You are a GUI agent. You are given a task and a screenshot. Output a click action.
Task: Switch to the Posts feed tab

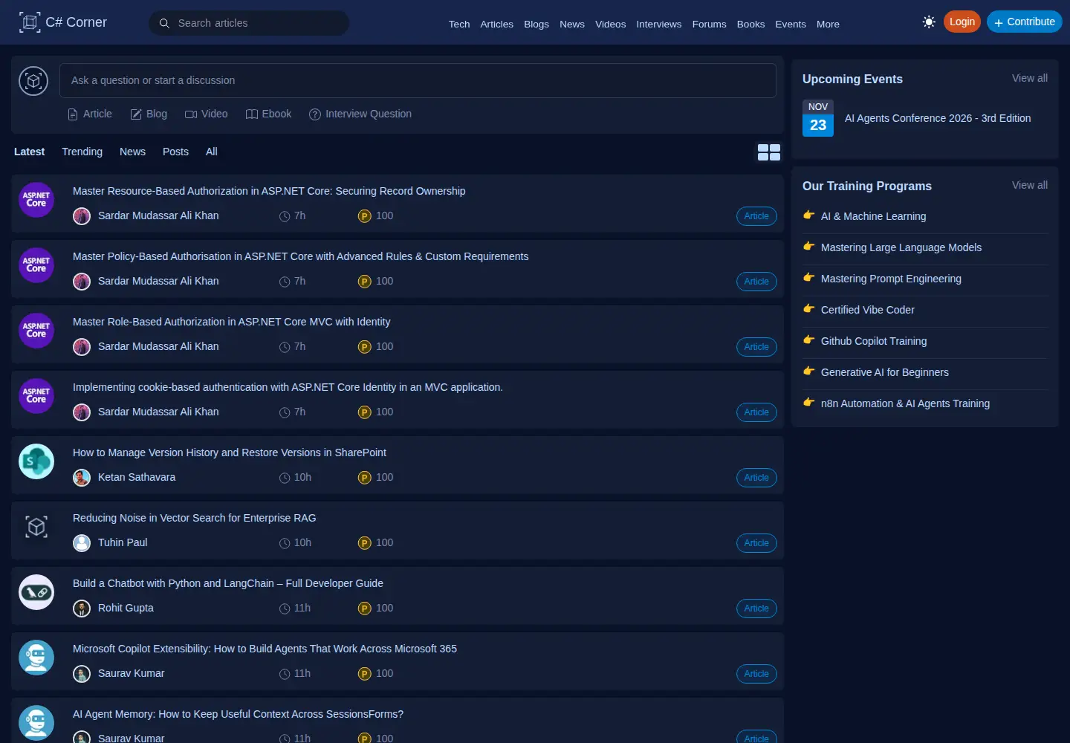(x=175, y=152)
